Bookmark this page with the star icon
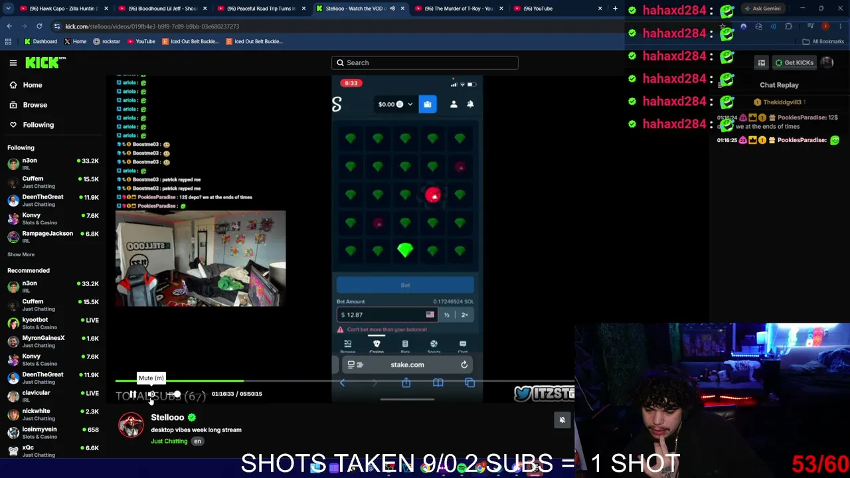This screenshot has width=850, height=478. pyautogui.click(x=723, y=27)
